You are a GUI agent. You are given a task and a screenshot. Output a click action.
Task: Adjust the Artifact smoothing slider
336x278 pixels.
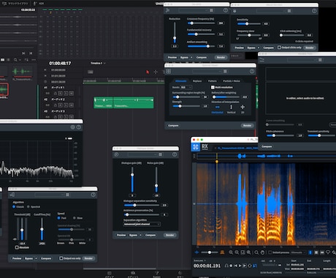click(x=202, y=46)
